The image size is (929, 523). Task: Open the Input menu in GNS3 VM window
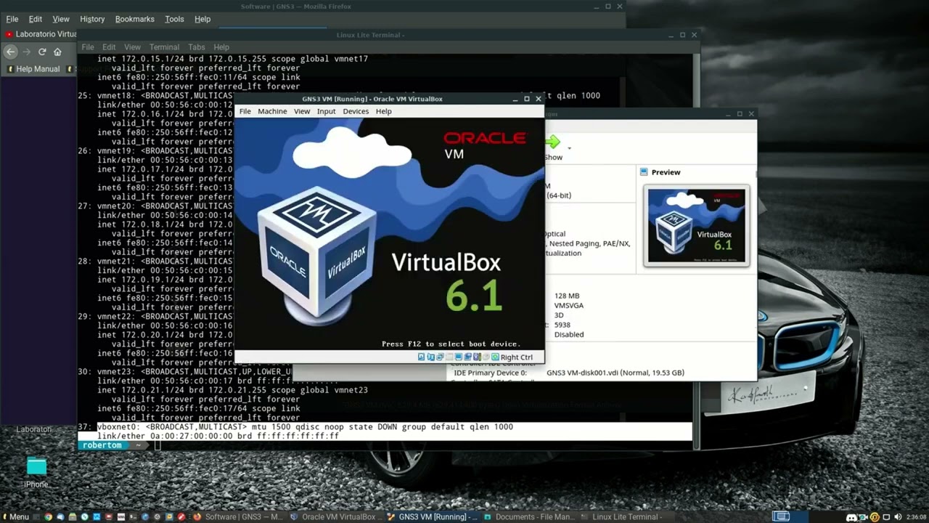[326, 111]
